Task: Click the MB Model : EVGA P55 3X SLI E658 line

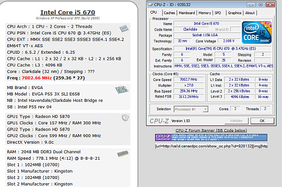Action: click(x=43, y=94)
